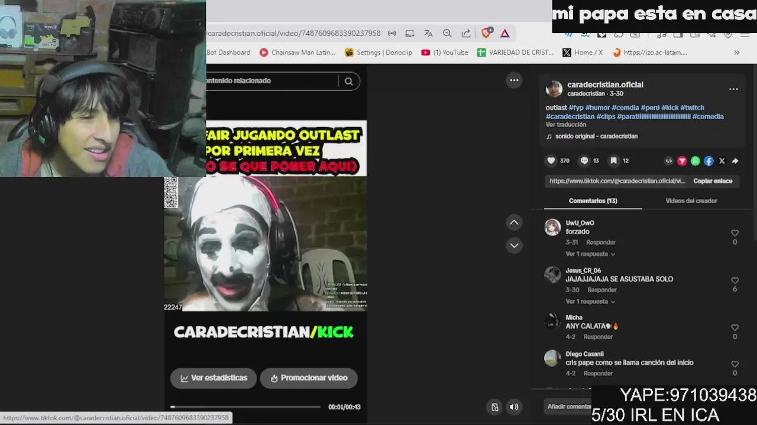
Task: Like UwU_OwO's comment "forzado"
Action: click(x=735, y=233)
